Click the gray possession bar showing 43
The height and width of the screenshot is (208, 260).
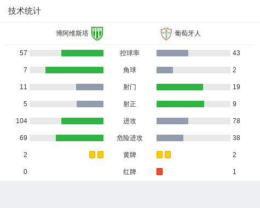click(172, 53)
